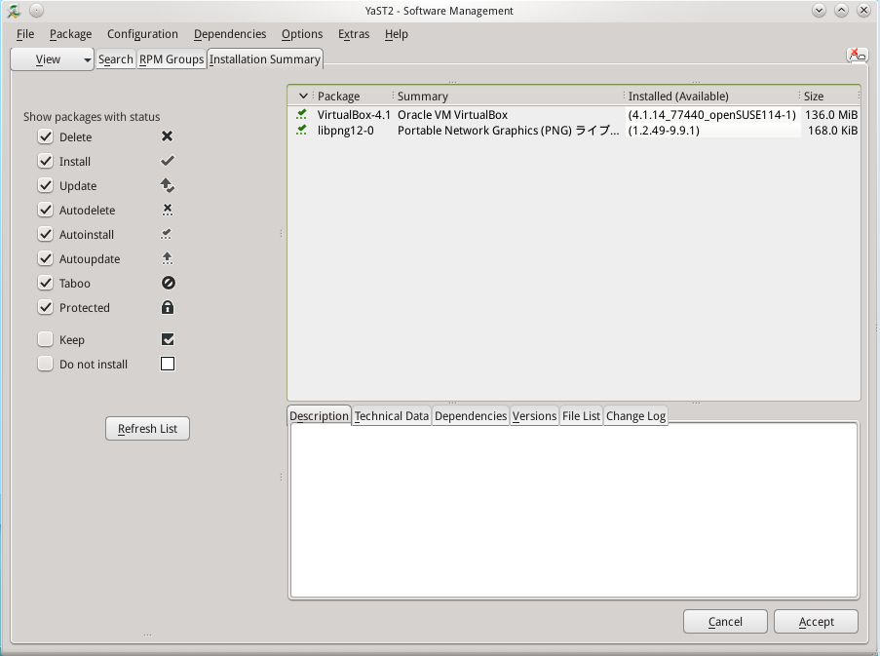Click the 168.0 KiB size cell
The image size is (880, 656).
(x=833, y=131)
